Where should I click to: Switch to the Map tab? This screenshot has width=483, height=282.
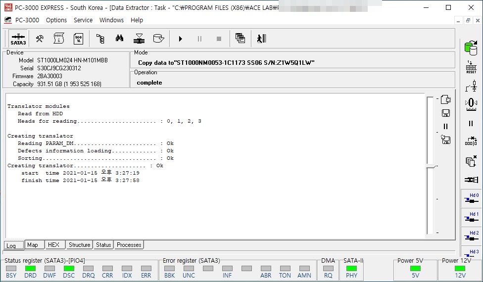click(34, 245)
